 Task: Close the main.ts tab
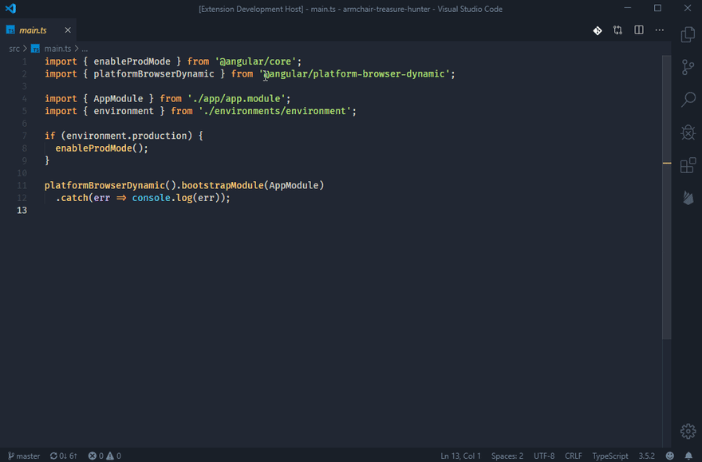(x=68, y=30)
